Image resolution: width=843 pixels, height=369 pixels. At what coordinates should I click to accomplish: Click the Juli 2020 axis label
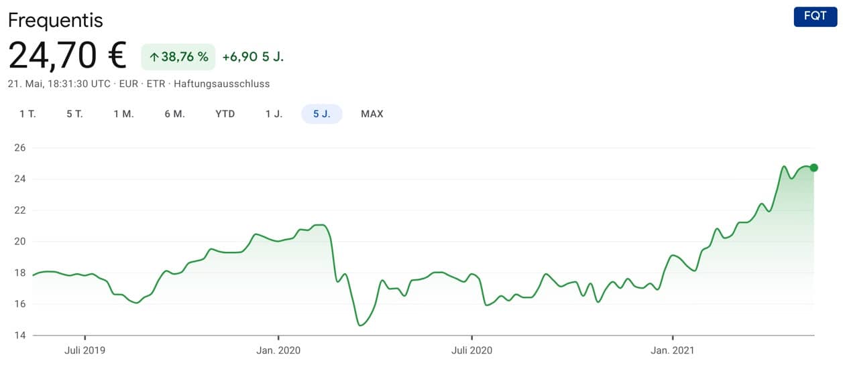(471, 350)
